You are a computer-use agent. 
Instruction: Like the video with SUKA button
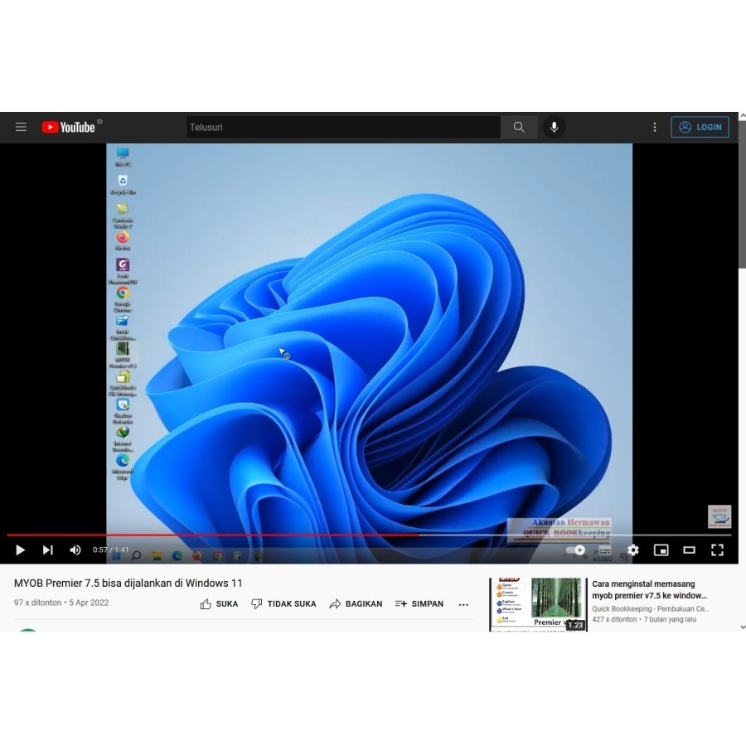pos(219,603)
